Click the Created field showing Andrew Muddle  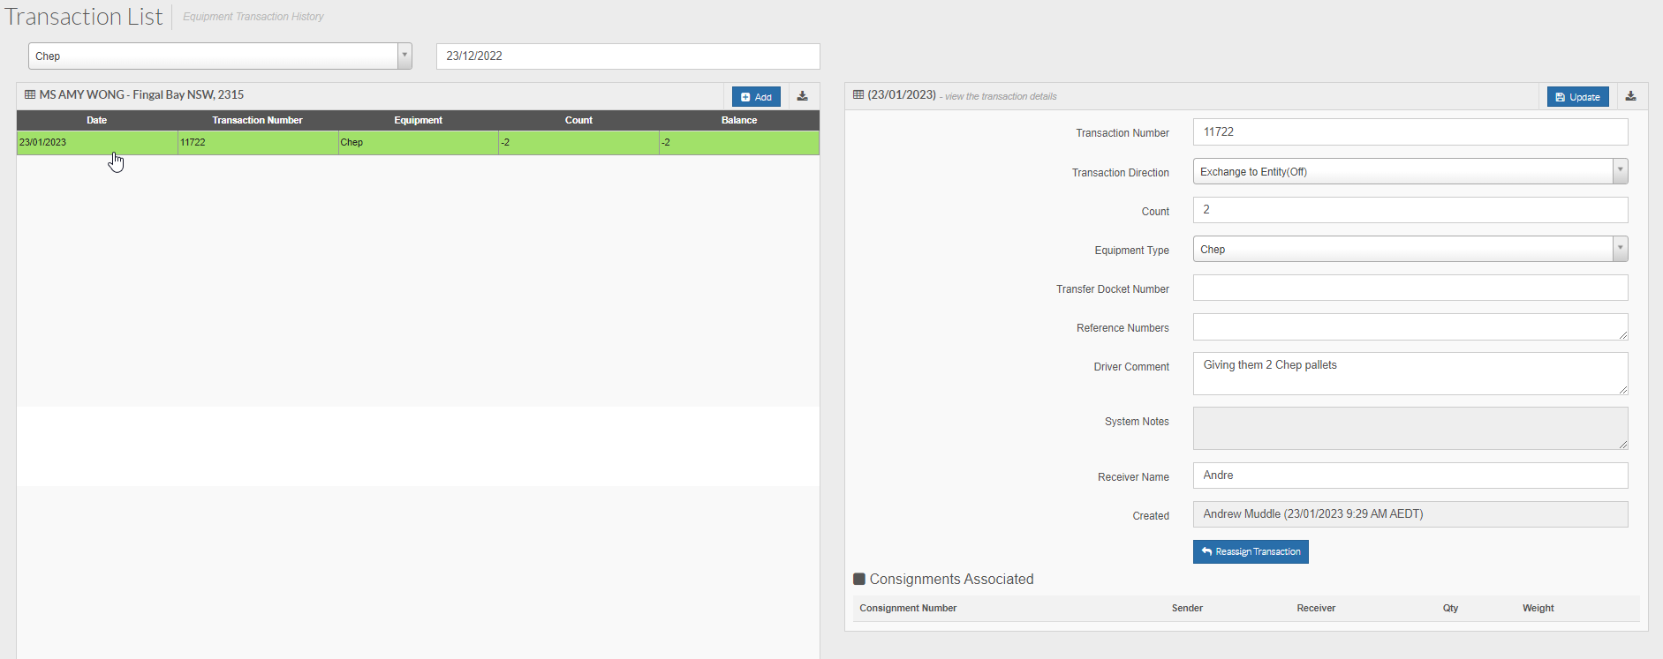pos(1410,514)
